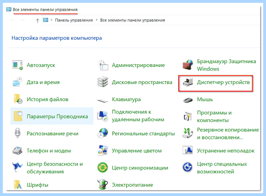Click the Управление цветом icon

click(103, 150)
